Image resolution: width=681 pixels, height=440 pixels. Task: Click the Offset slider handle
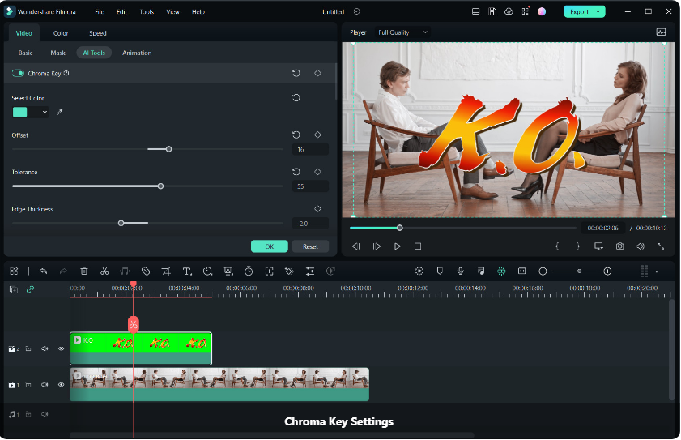pyautogui.click(x=169, y=149)
